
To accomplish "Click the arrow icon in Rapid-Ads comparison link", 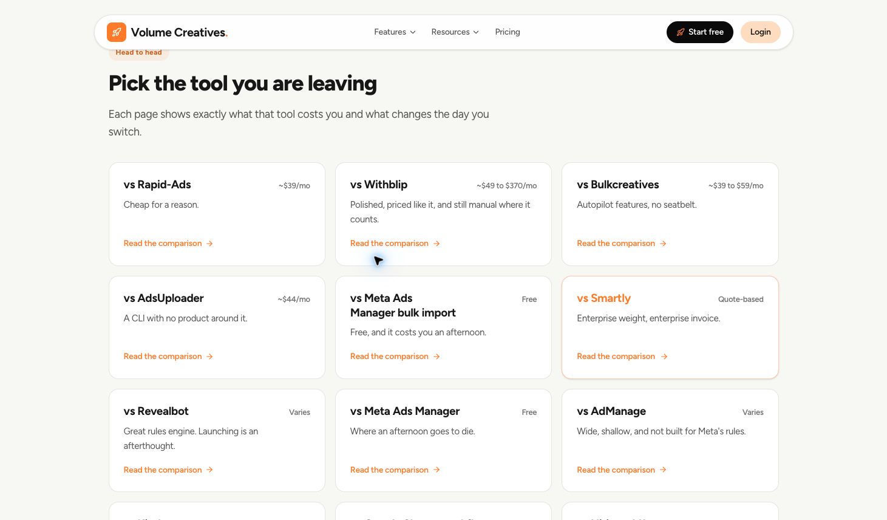I will (209, 244).
